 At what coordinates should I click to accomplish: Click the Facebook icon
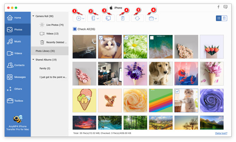click(218, 7)
